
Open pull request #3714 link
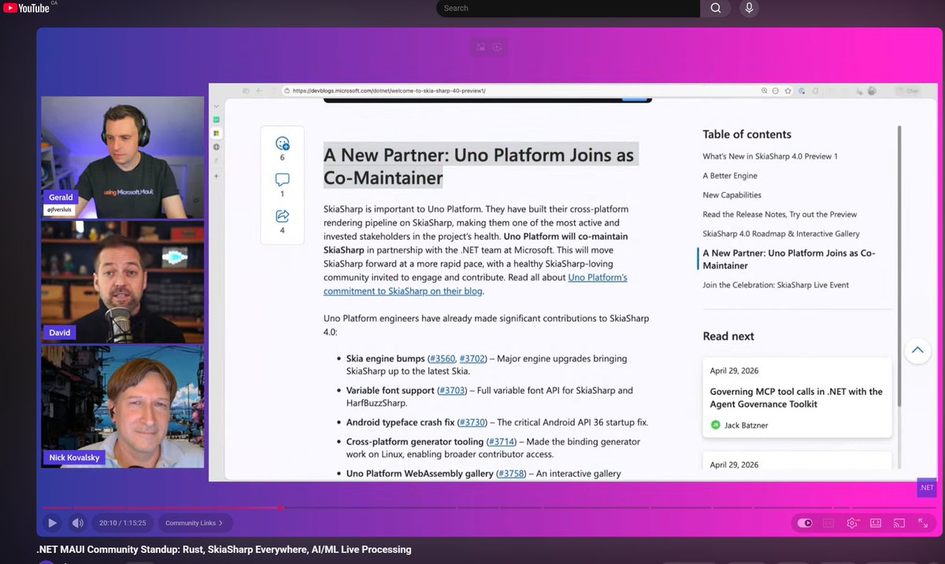coord(501,442)
